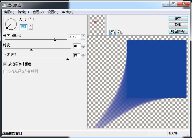This screenshot has height=138, width=192.
Task: Open the 帮助(H) menu
Action: pos(68,12)
